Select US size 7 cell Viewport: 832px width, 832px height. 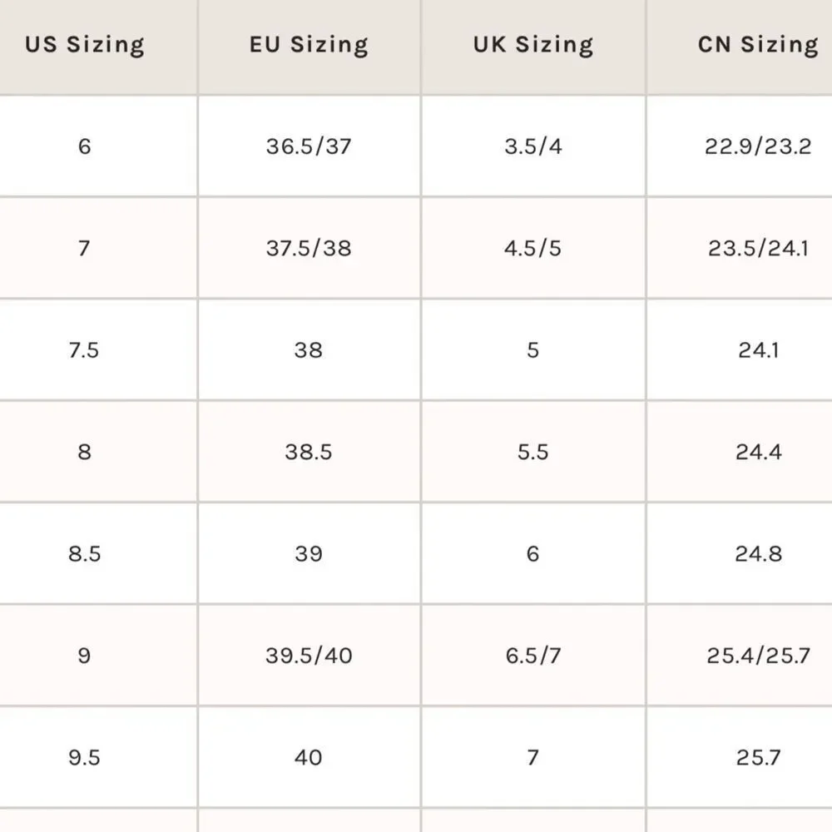point(84,248)
